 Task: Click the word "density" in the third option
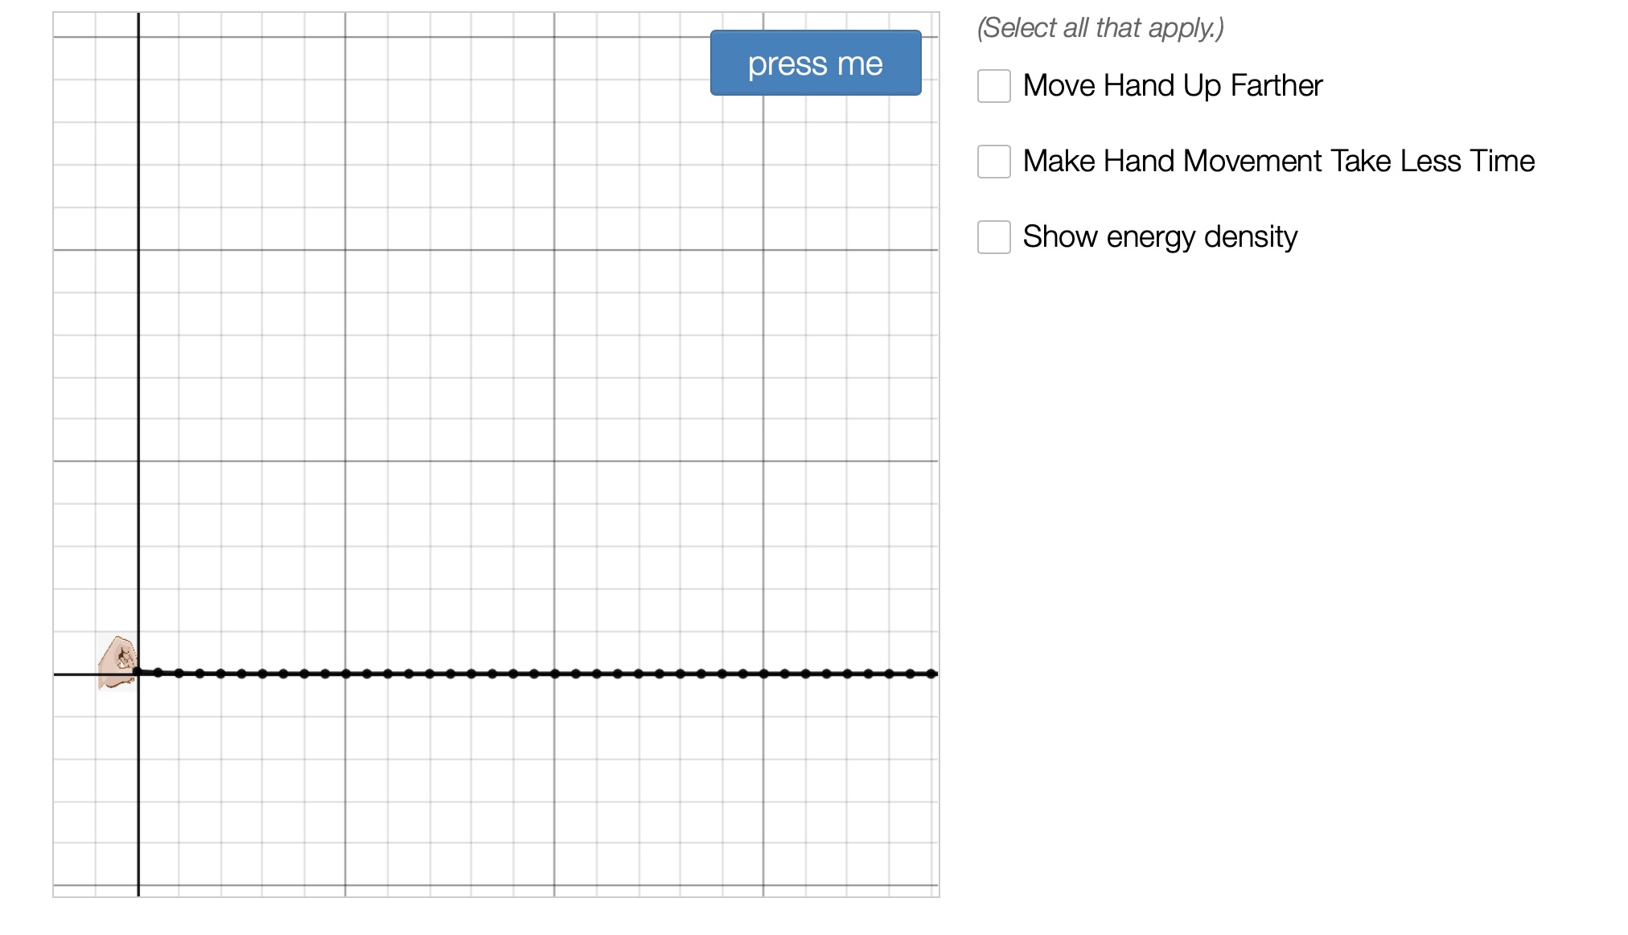tap(1250, 237)
